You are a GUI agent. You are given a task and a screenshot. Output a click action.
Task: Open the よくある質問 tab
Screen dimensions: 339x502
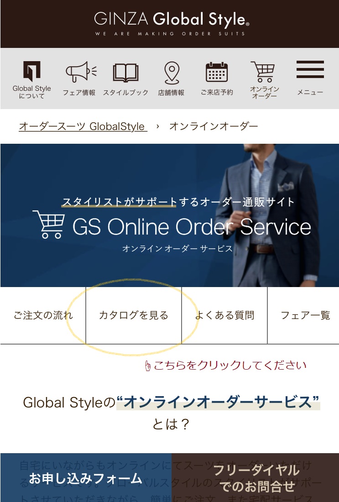(224, 315)
